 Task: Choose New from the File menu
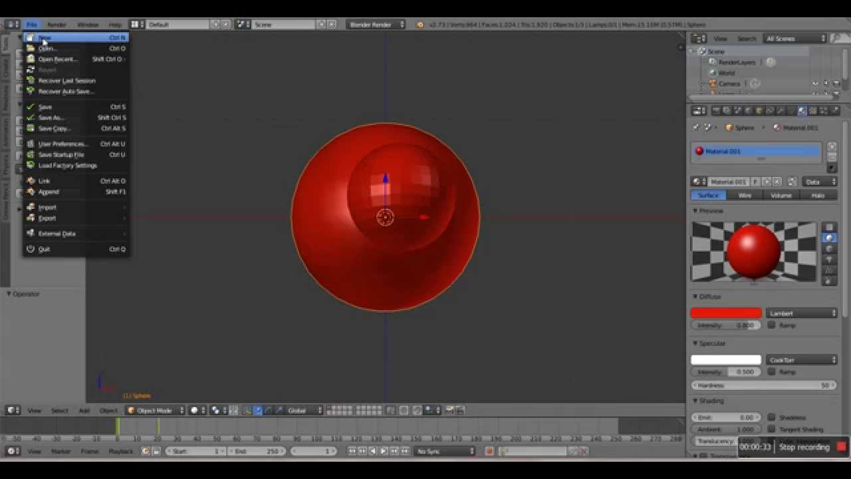(76, 38)
